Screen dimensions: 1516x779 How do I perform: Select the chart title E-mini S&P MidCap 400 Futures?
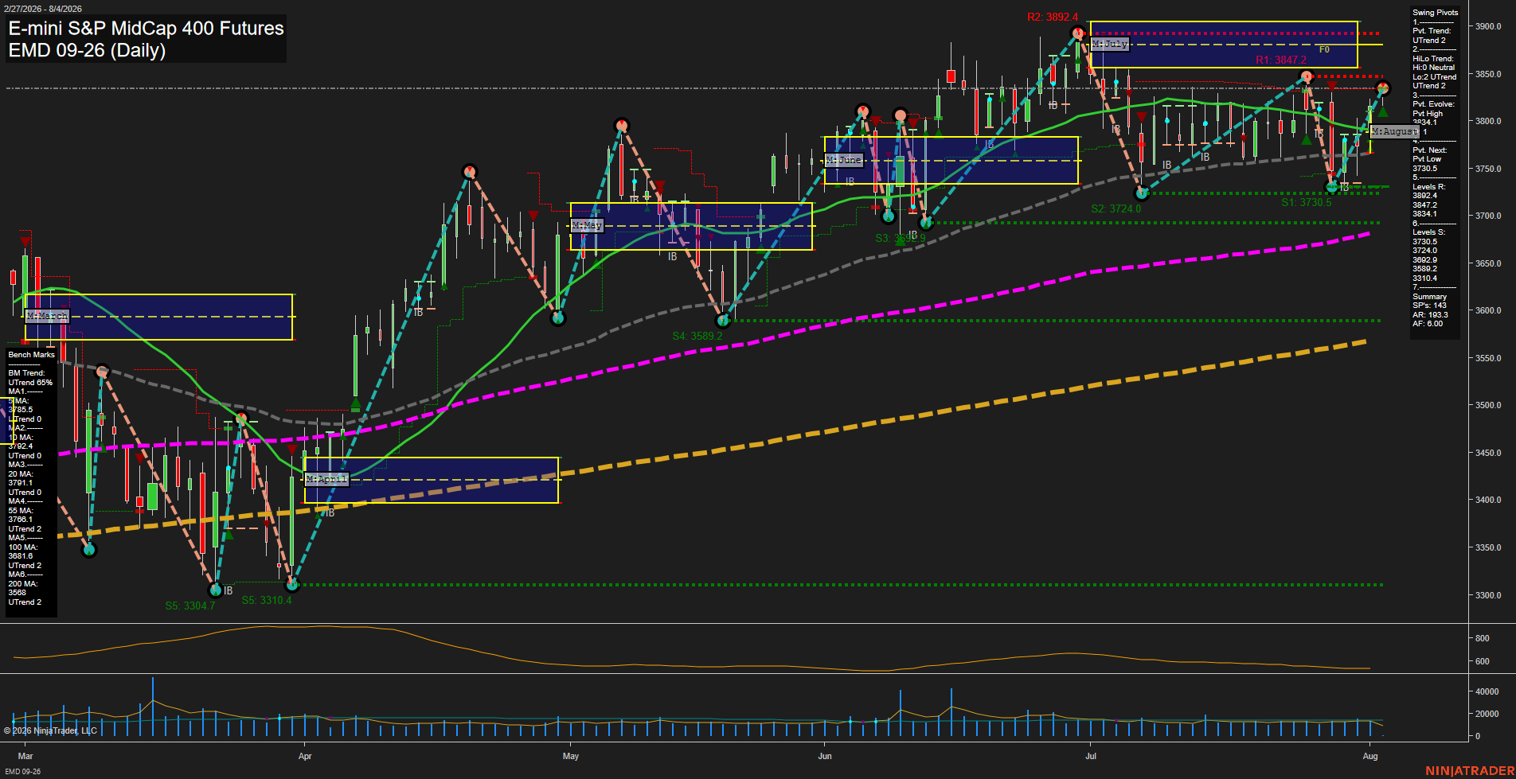pos(146,29)
